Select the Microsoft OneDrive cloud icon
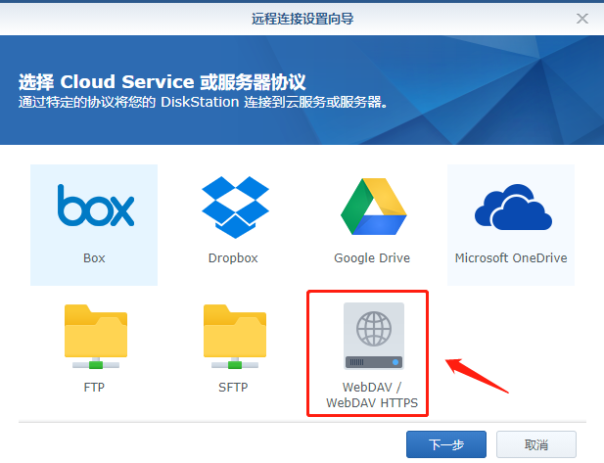This screenshot has height=463, width=604. coord(513,207)
